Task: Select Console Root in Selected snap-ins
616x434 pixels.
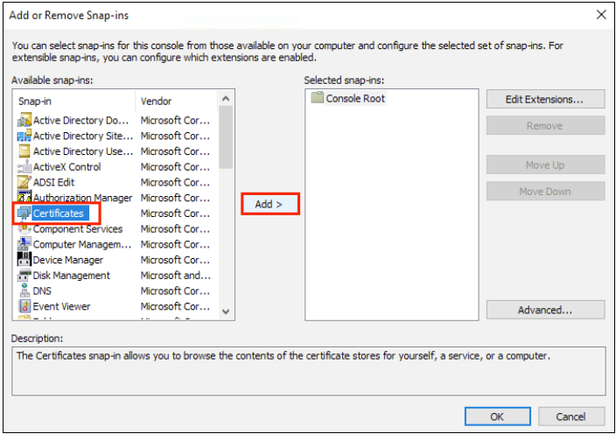Action: tap(355, 98)
